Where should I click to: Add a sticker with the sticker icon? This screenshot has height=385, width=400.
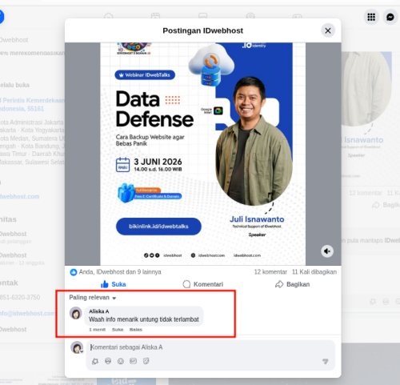coord(146,361)
